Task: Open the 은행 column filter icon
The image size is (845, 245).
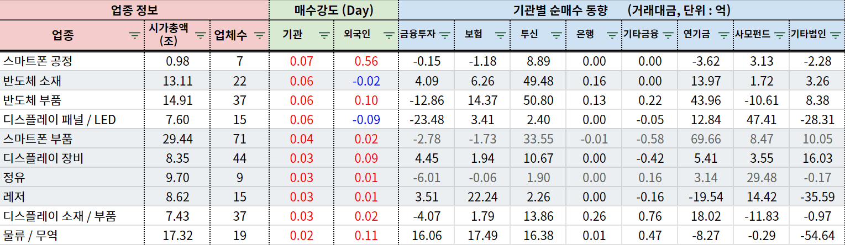Action: (612, 35)
